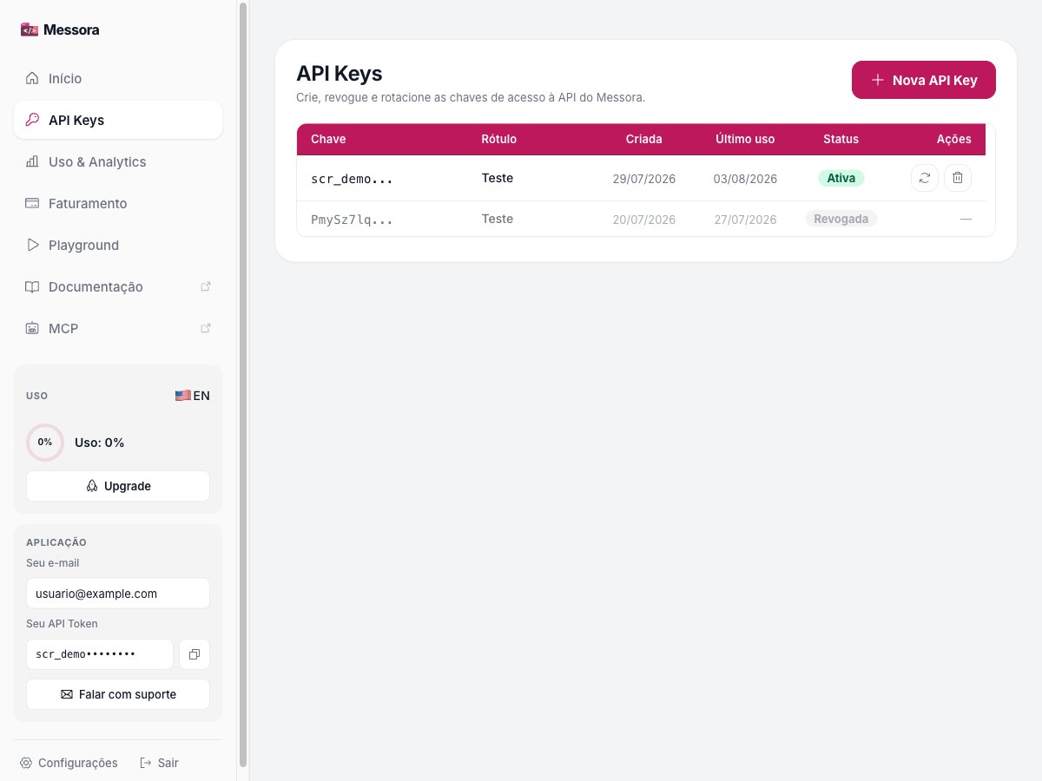The height and width of the screenshot is (781, 1042).
Task: Click the logout icon beside Sair
Action: pos(146,763)
